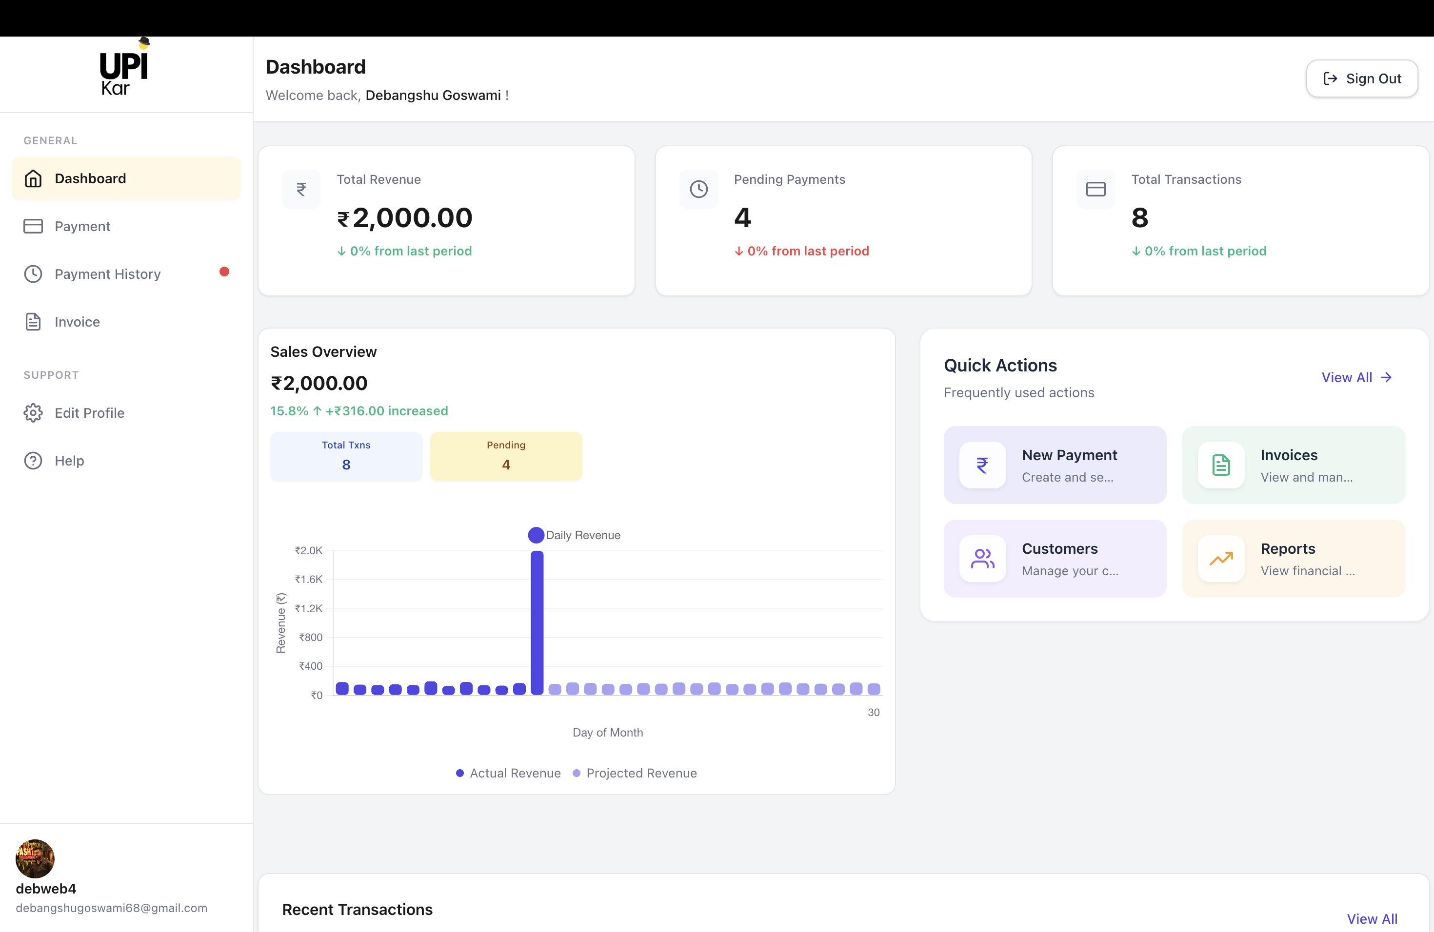This screenshot has width=1434, height=932.
Task: Click the rupee icon in New Payment tile
Action: (x=982, y=465)
